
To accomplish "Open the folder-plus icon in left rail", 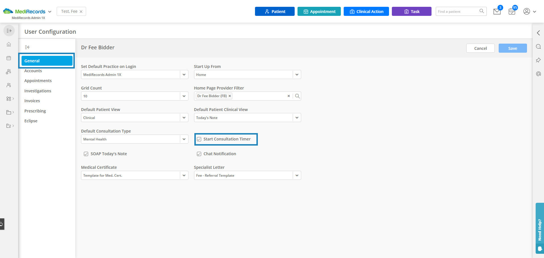I will [x=9, y=126].
